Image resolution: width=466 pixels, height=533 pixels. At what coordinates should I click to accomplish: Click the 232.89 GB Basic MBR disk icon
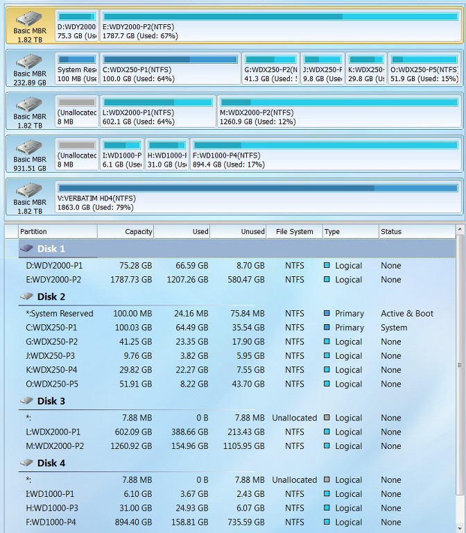point(30,62)
